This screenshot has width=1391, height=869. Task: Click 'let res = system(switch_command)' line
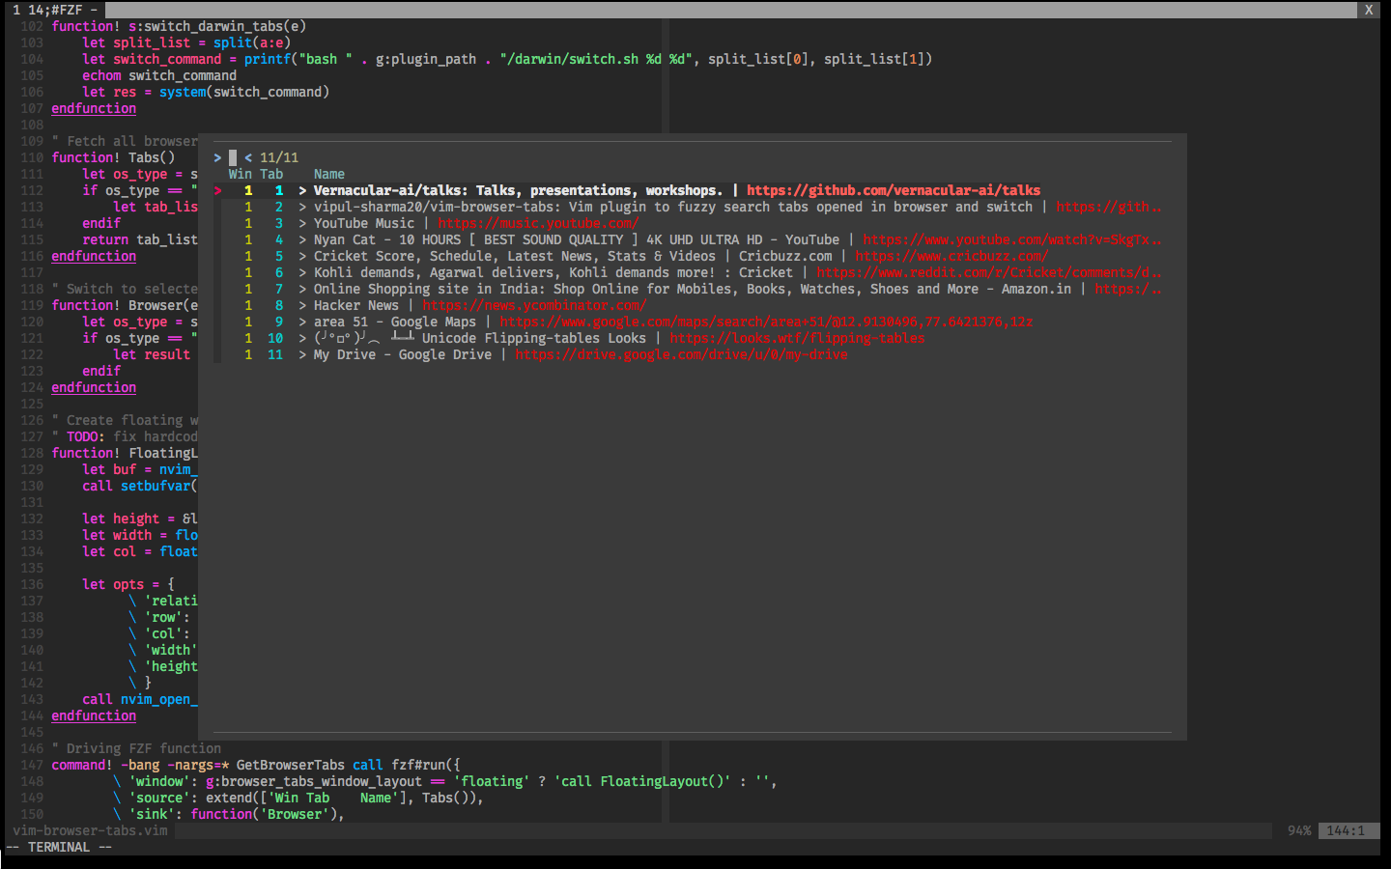click(206, 92)
